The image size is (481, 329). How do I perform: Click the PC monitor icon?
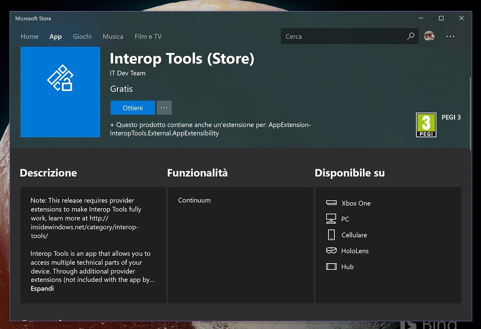[x=331, y=219]
